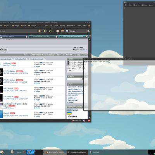Click the Logout link in site navigation

[84, 55]
